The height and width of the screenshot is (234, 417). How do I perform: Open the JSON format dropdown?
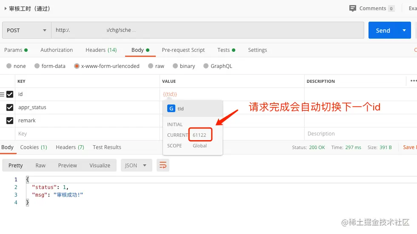137,165
